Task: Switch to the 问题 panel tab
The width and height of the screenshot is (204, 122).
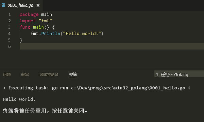Action: (7, 75)
